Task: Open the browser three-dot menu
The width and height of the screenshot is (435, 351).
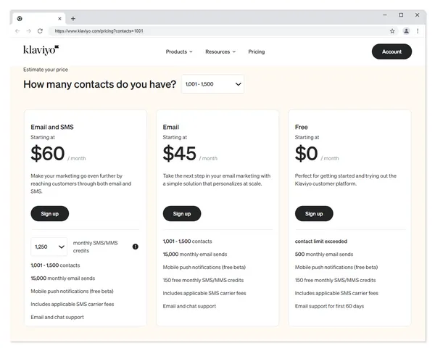Action: point(418,31)
